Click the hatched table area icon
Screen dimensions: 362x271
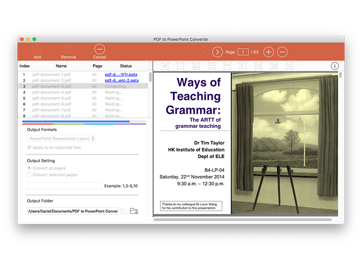274,66
